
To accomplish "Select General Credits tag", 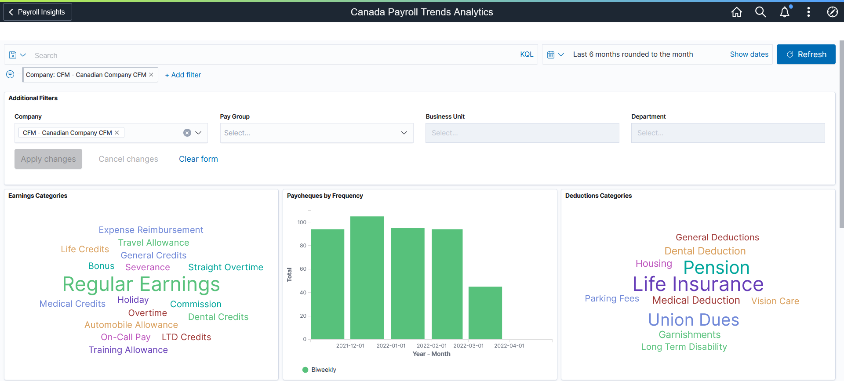I will 153,255.
